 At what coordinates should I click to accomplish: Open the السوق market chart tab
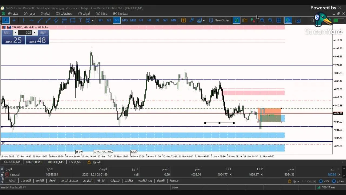[x=94, y=162]
